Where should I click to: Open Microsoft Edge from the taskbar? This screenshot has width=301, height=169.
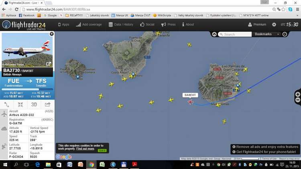click(x=37, y=165)
